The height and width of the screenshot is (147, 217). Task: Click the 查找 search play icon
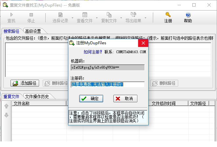coord(12,15)
